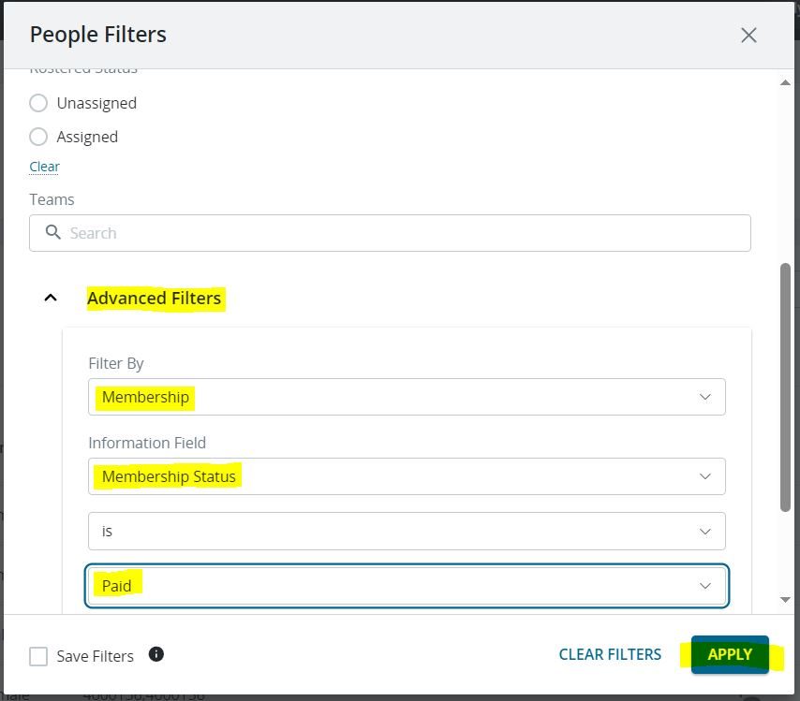Select the Unassigned radio button
This screenshot has height=701, width=800.
38,103
